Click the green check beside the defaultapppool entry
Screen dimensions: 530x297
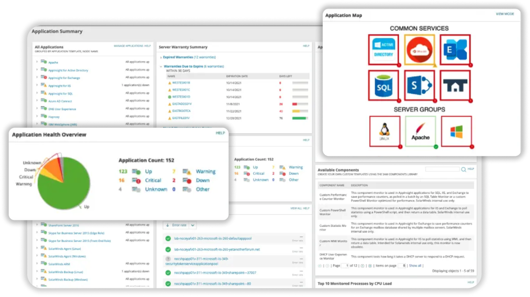click(168, 239)
